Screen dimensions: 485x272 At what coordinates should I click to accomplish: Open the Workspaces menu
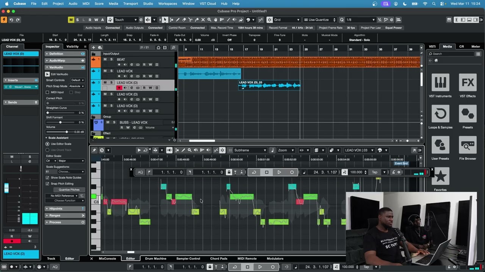point(167,3)
